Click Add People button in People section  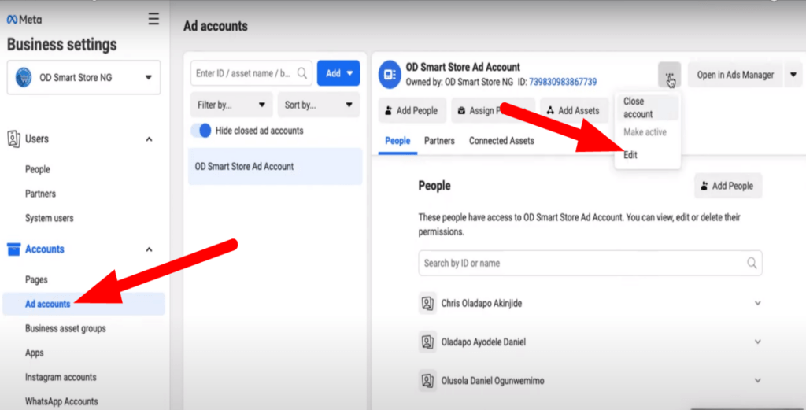click(728, 186)
